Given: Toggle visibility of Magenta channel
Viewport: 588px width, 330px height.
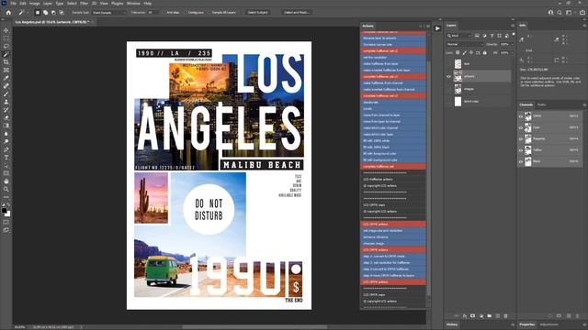Looking at the screenshot, I should [521, 138].
